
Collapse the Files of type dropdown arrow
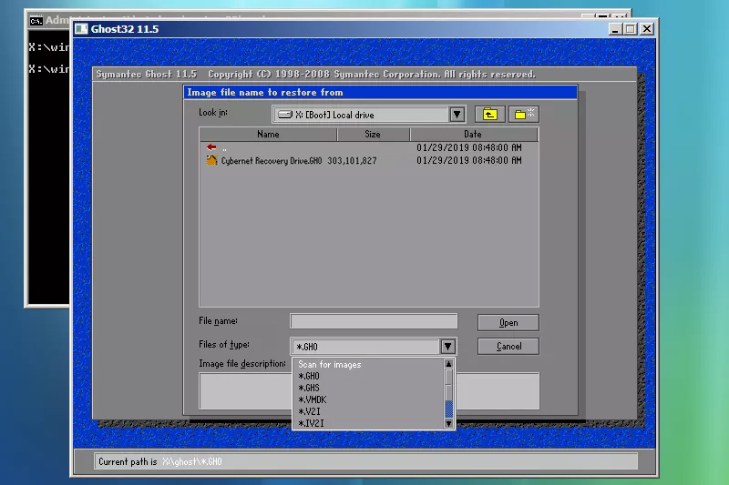pyautogui.click(x=447, y=346)
